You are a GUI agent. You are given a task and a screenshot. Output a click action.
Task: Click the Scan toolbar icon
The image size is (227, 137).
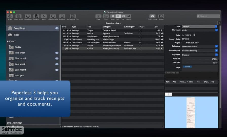pyautogui.click(x=10, y=16)
